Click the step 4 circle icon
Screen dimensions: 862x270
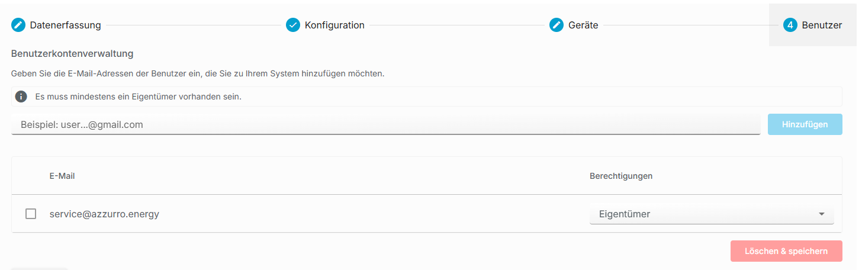tap(790, 25)
